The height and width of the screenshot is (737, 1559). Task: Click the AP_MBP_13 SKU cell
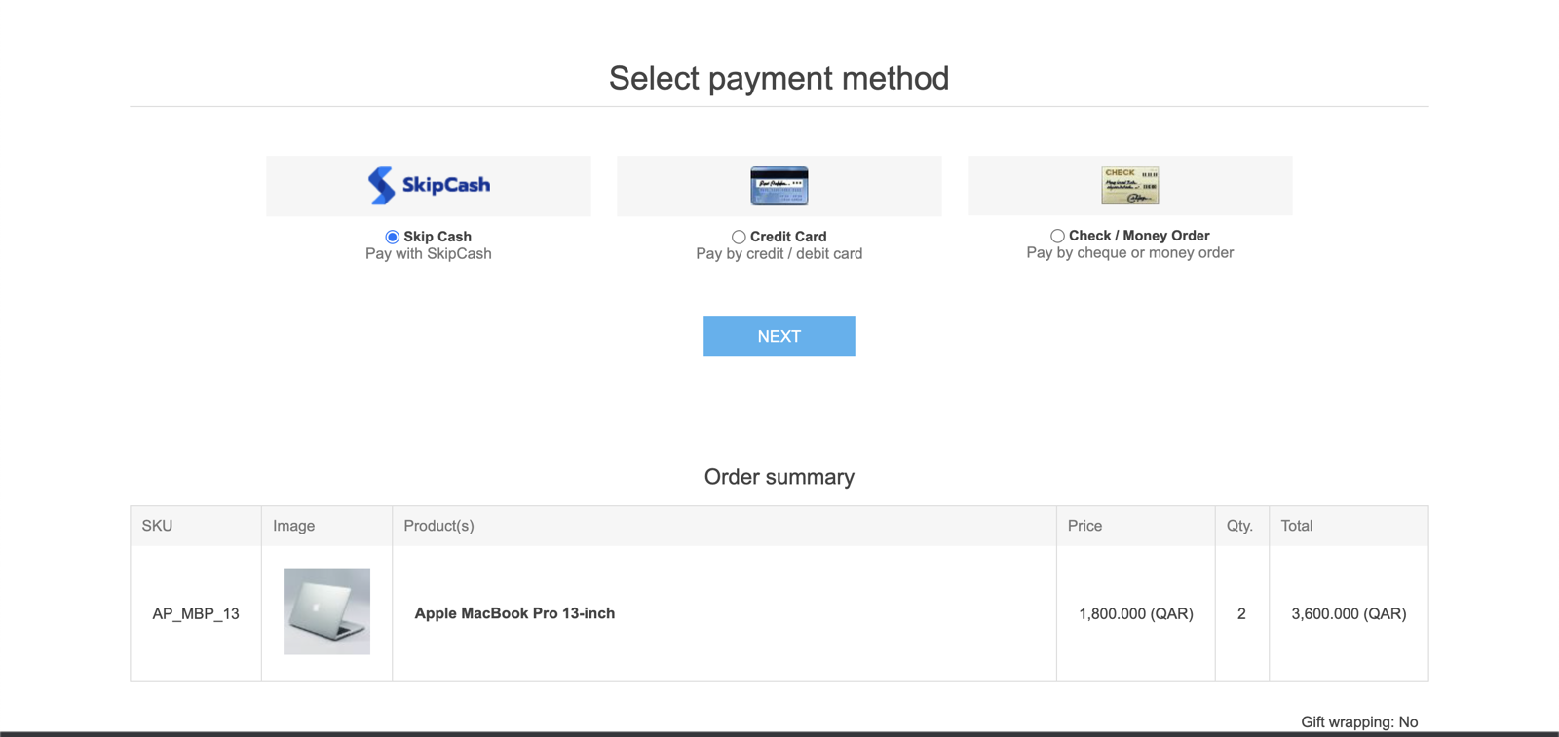tap(196, 614)
